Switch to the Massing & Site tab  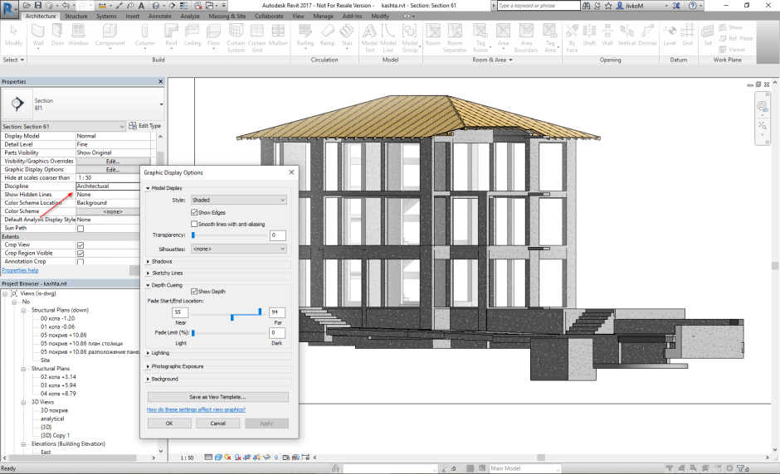[x=227, y=16]
